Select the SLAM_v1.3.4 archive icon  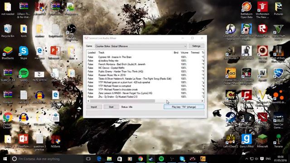pyautogui.click(x=8, y=75)
